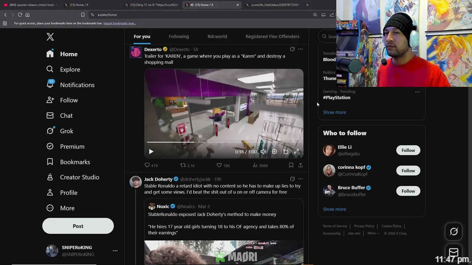Click Import bookmarks now link
472x265 pixels.
119,23
